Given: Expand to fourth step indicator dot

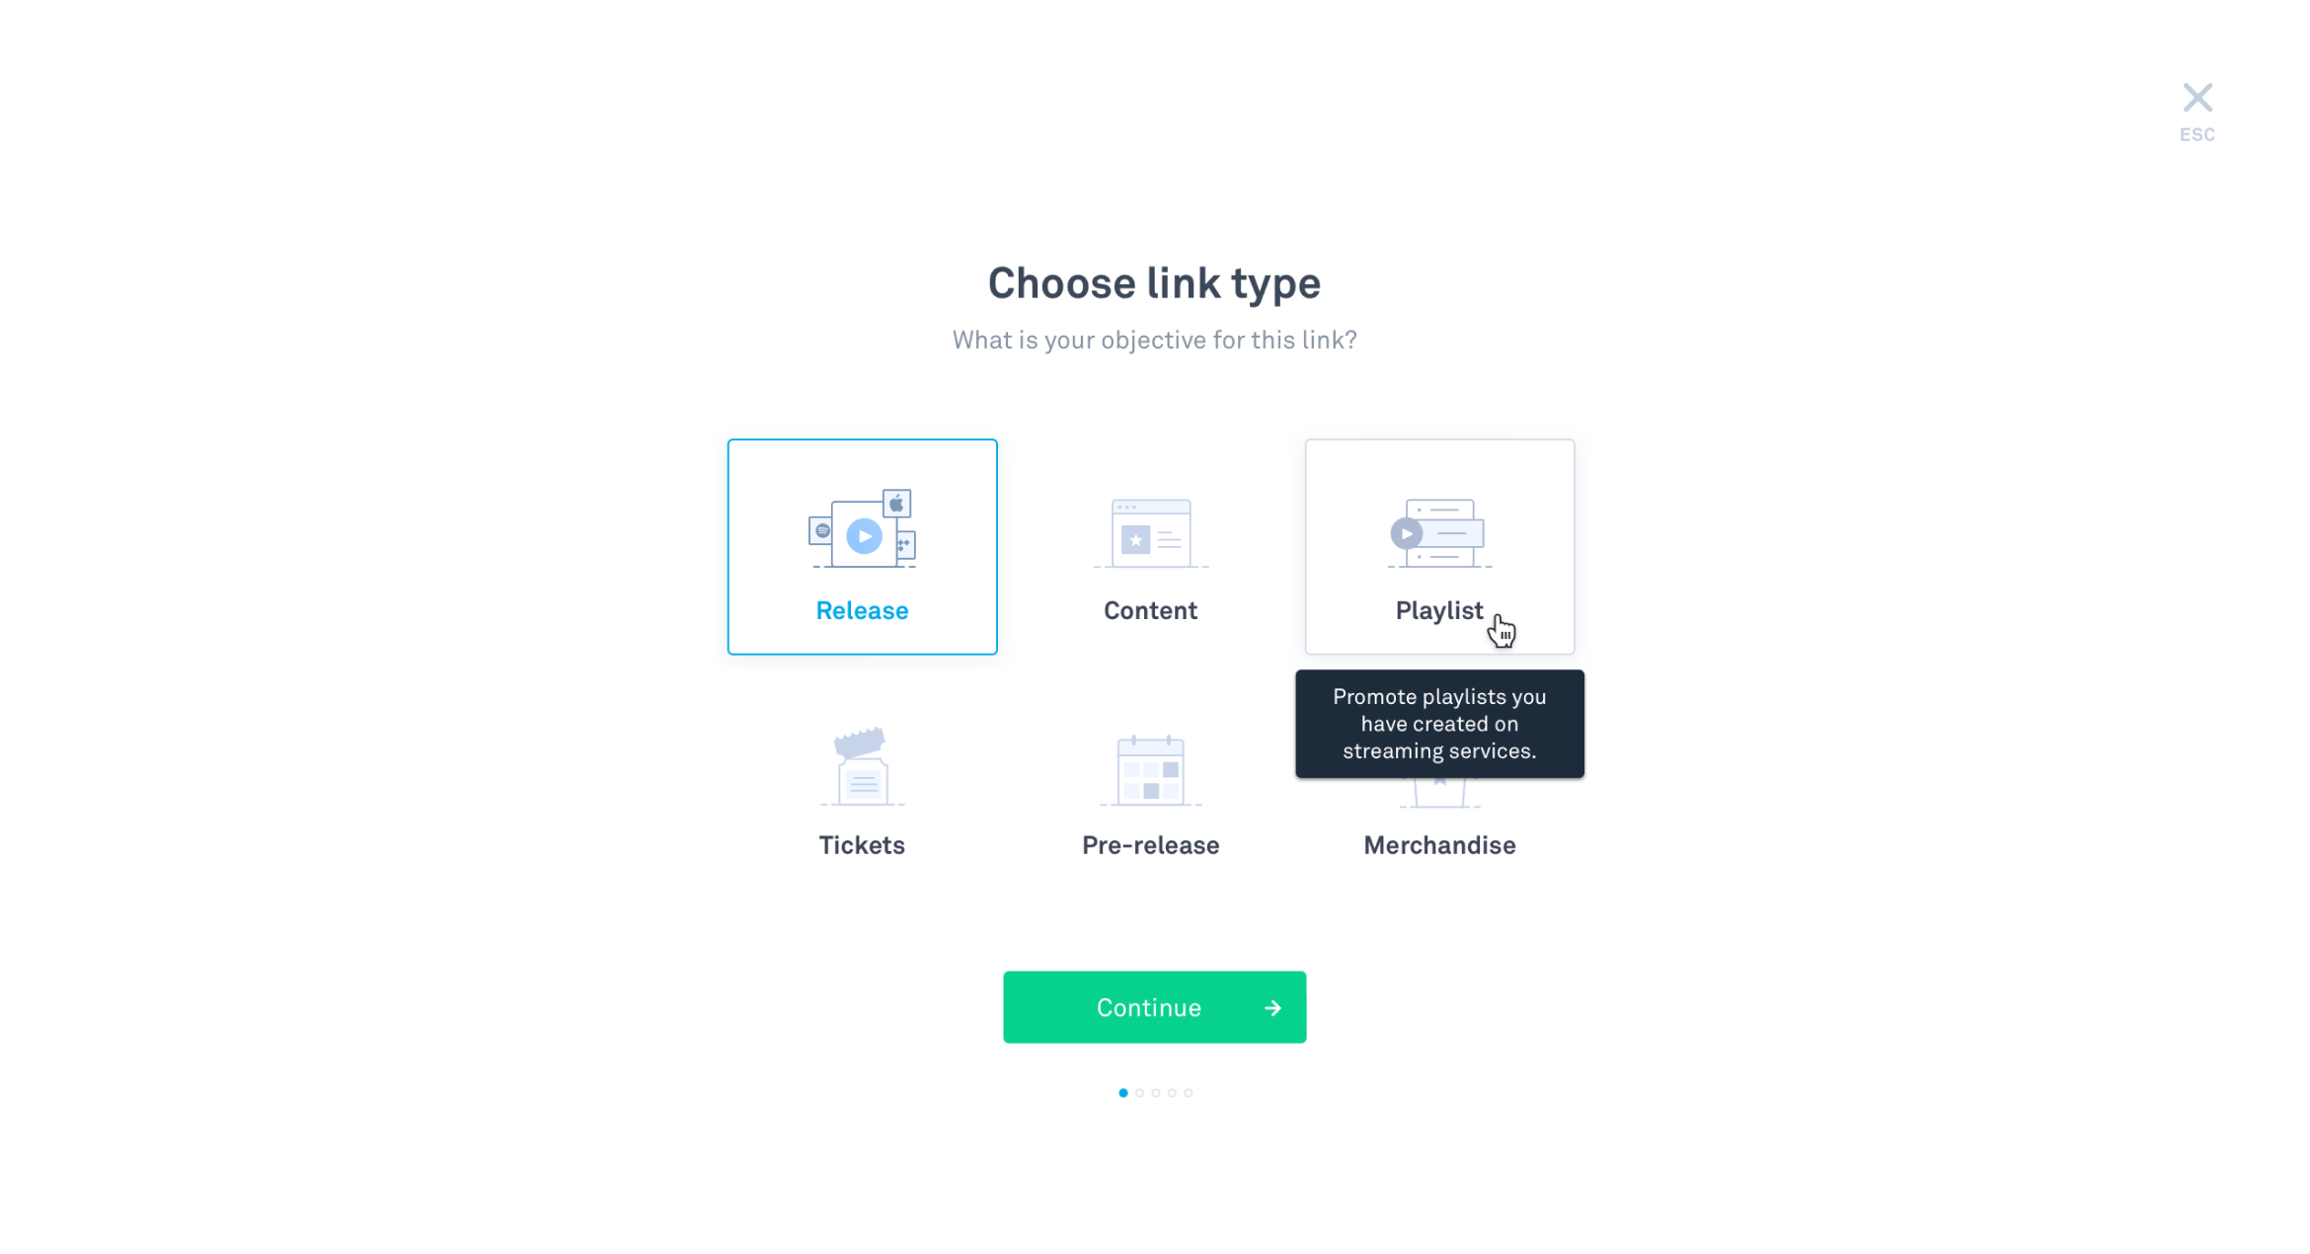Looking at the screenshot, I should (x=1171, y=1093).
